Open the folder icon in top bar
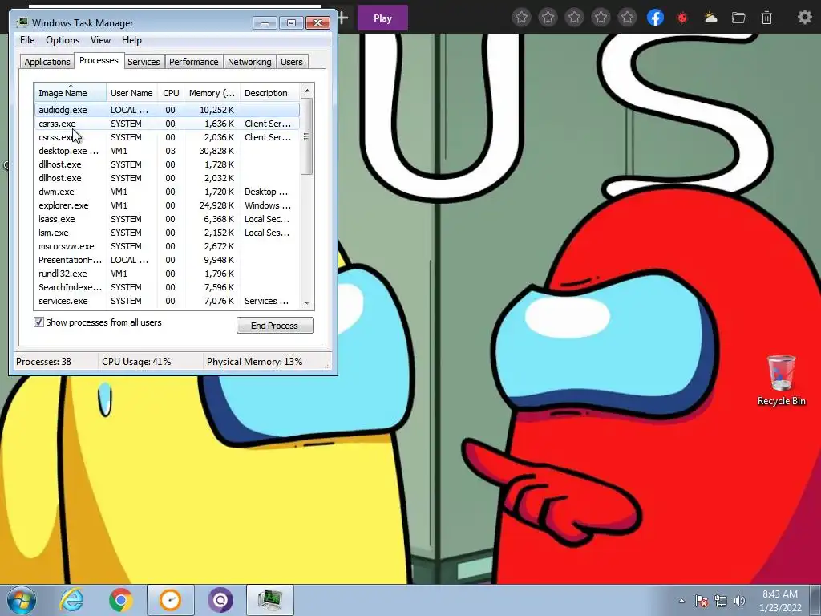The height and width of the screenshot is (616, 821). (x=738, y=18)
